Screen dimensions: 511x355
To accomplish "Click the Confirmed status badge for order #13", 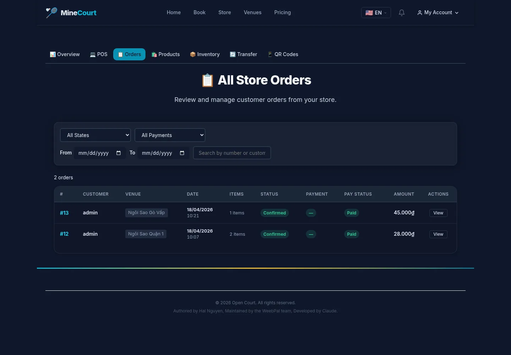I will [275, 213].
